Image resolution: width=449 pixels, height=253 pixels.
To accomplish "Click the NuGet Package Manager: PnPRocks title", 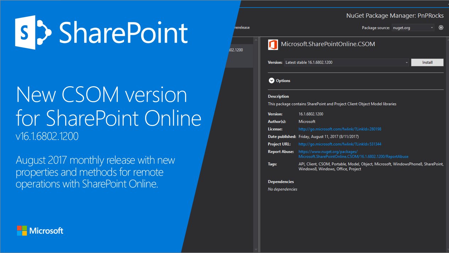I will click(395, 16).
